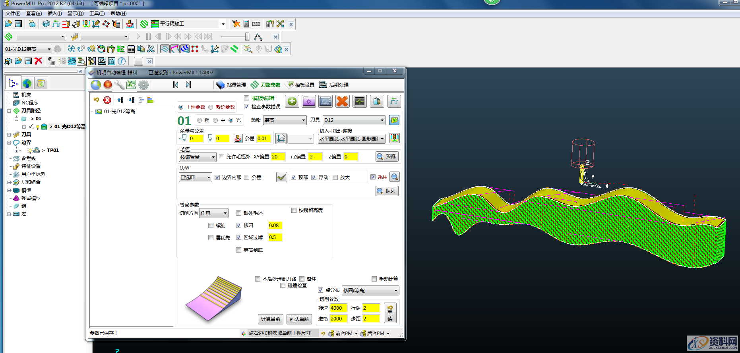The width and height of the screenshot is (740, 353).
Task: Click the red X delete icon in dialog
Action: click(342, 102)
